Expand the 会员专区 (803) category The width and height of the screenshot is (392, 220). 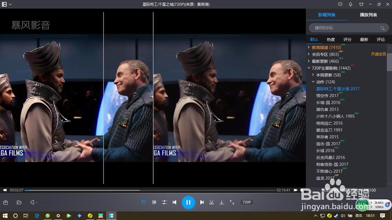click(309, 54)
